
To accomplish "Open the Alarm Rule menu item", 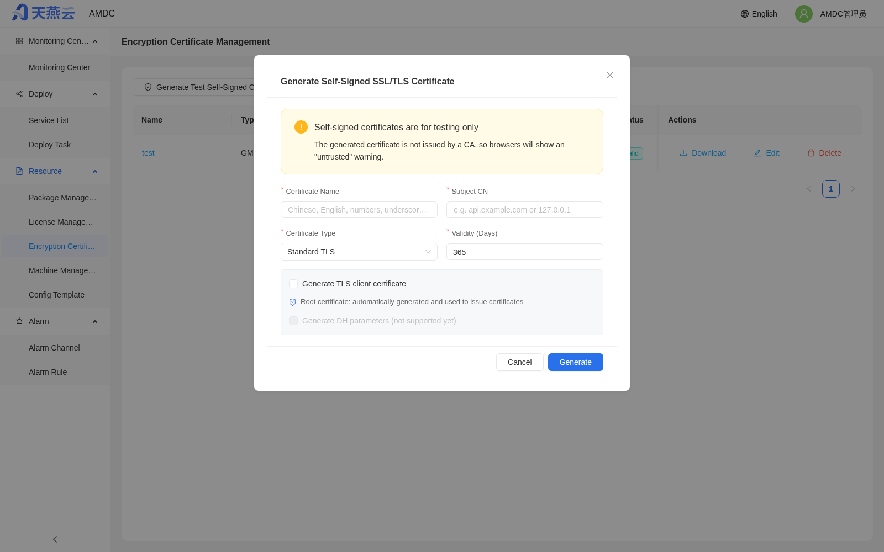I will (55, 372).
